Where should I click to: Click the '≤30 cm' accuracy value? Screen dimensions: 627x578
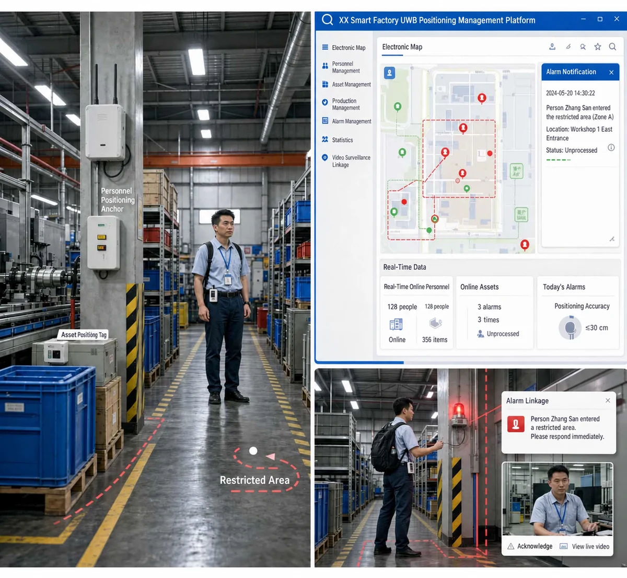click(597, 328)
